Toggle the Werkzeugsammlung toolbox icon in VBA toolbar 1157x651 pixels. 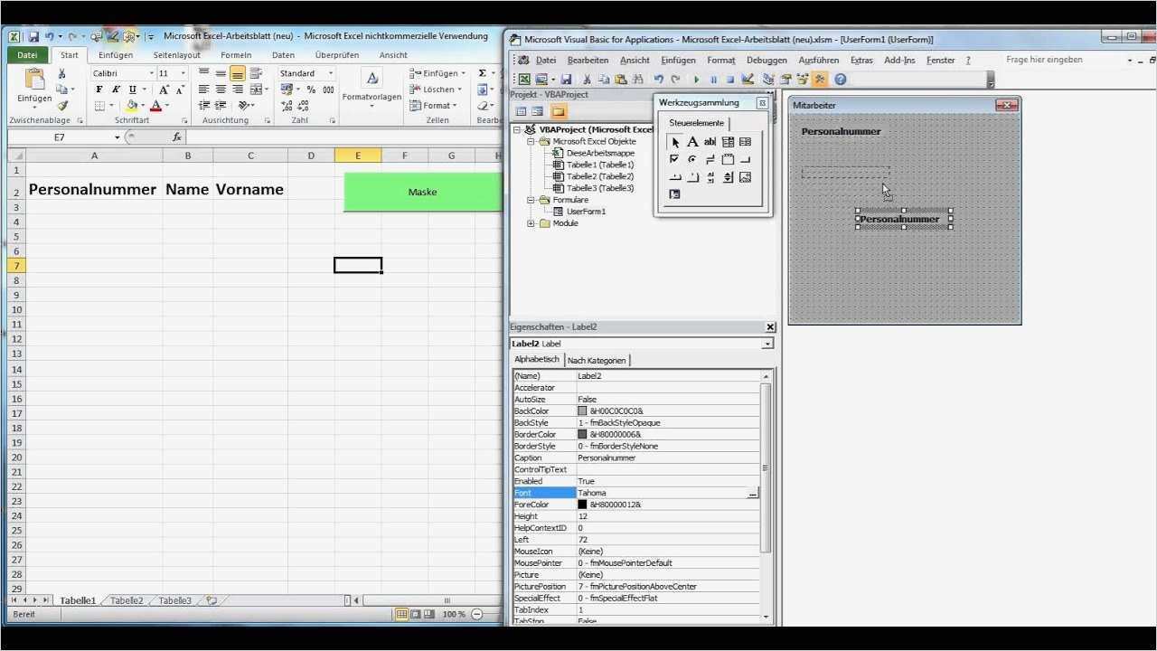click(x=821, y=80)
